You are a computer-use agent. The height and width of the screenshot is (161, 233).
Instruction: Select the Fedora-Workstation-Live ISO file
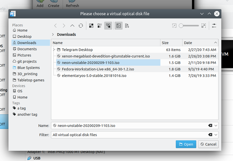point(98,69)
